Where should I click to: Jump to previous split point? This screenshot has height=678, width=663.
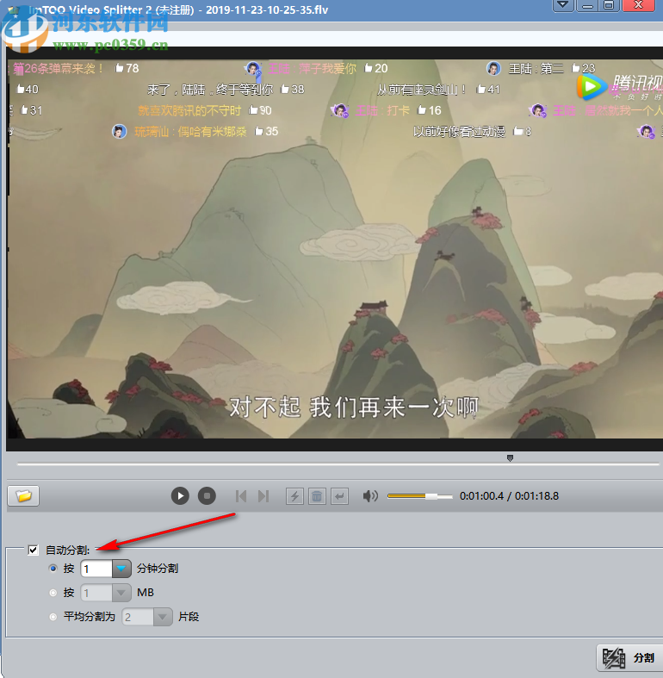point(241,496)
